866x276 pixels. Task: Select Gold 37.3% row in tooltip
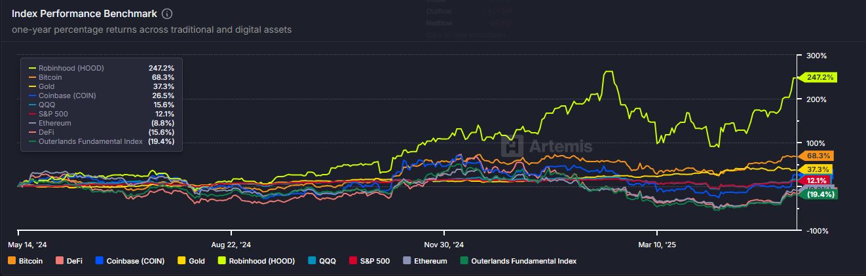tap(101, 86)
